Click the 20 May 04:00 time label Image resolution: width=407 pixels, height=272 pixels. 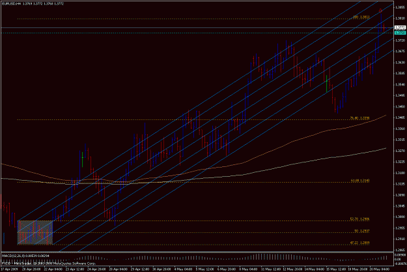coord(380,269)
